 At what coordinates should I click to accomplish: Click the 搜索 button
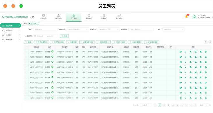pos(64,36)
